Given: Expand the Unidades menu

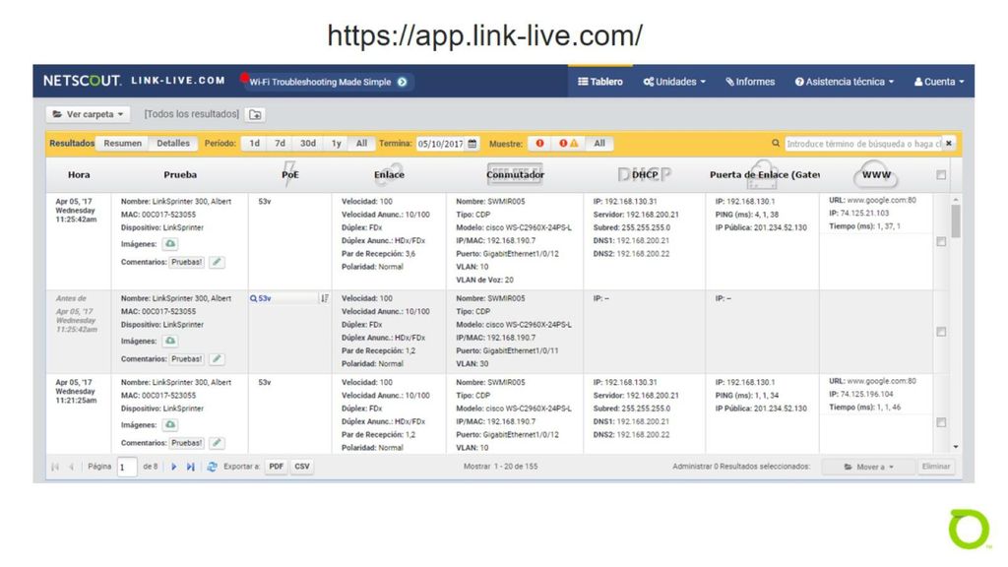Looking at the screenshot, I should coord(674,82).
